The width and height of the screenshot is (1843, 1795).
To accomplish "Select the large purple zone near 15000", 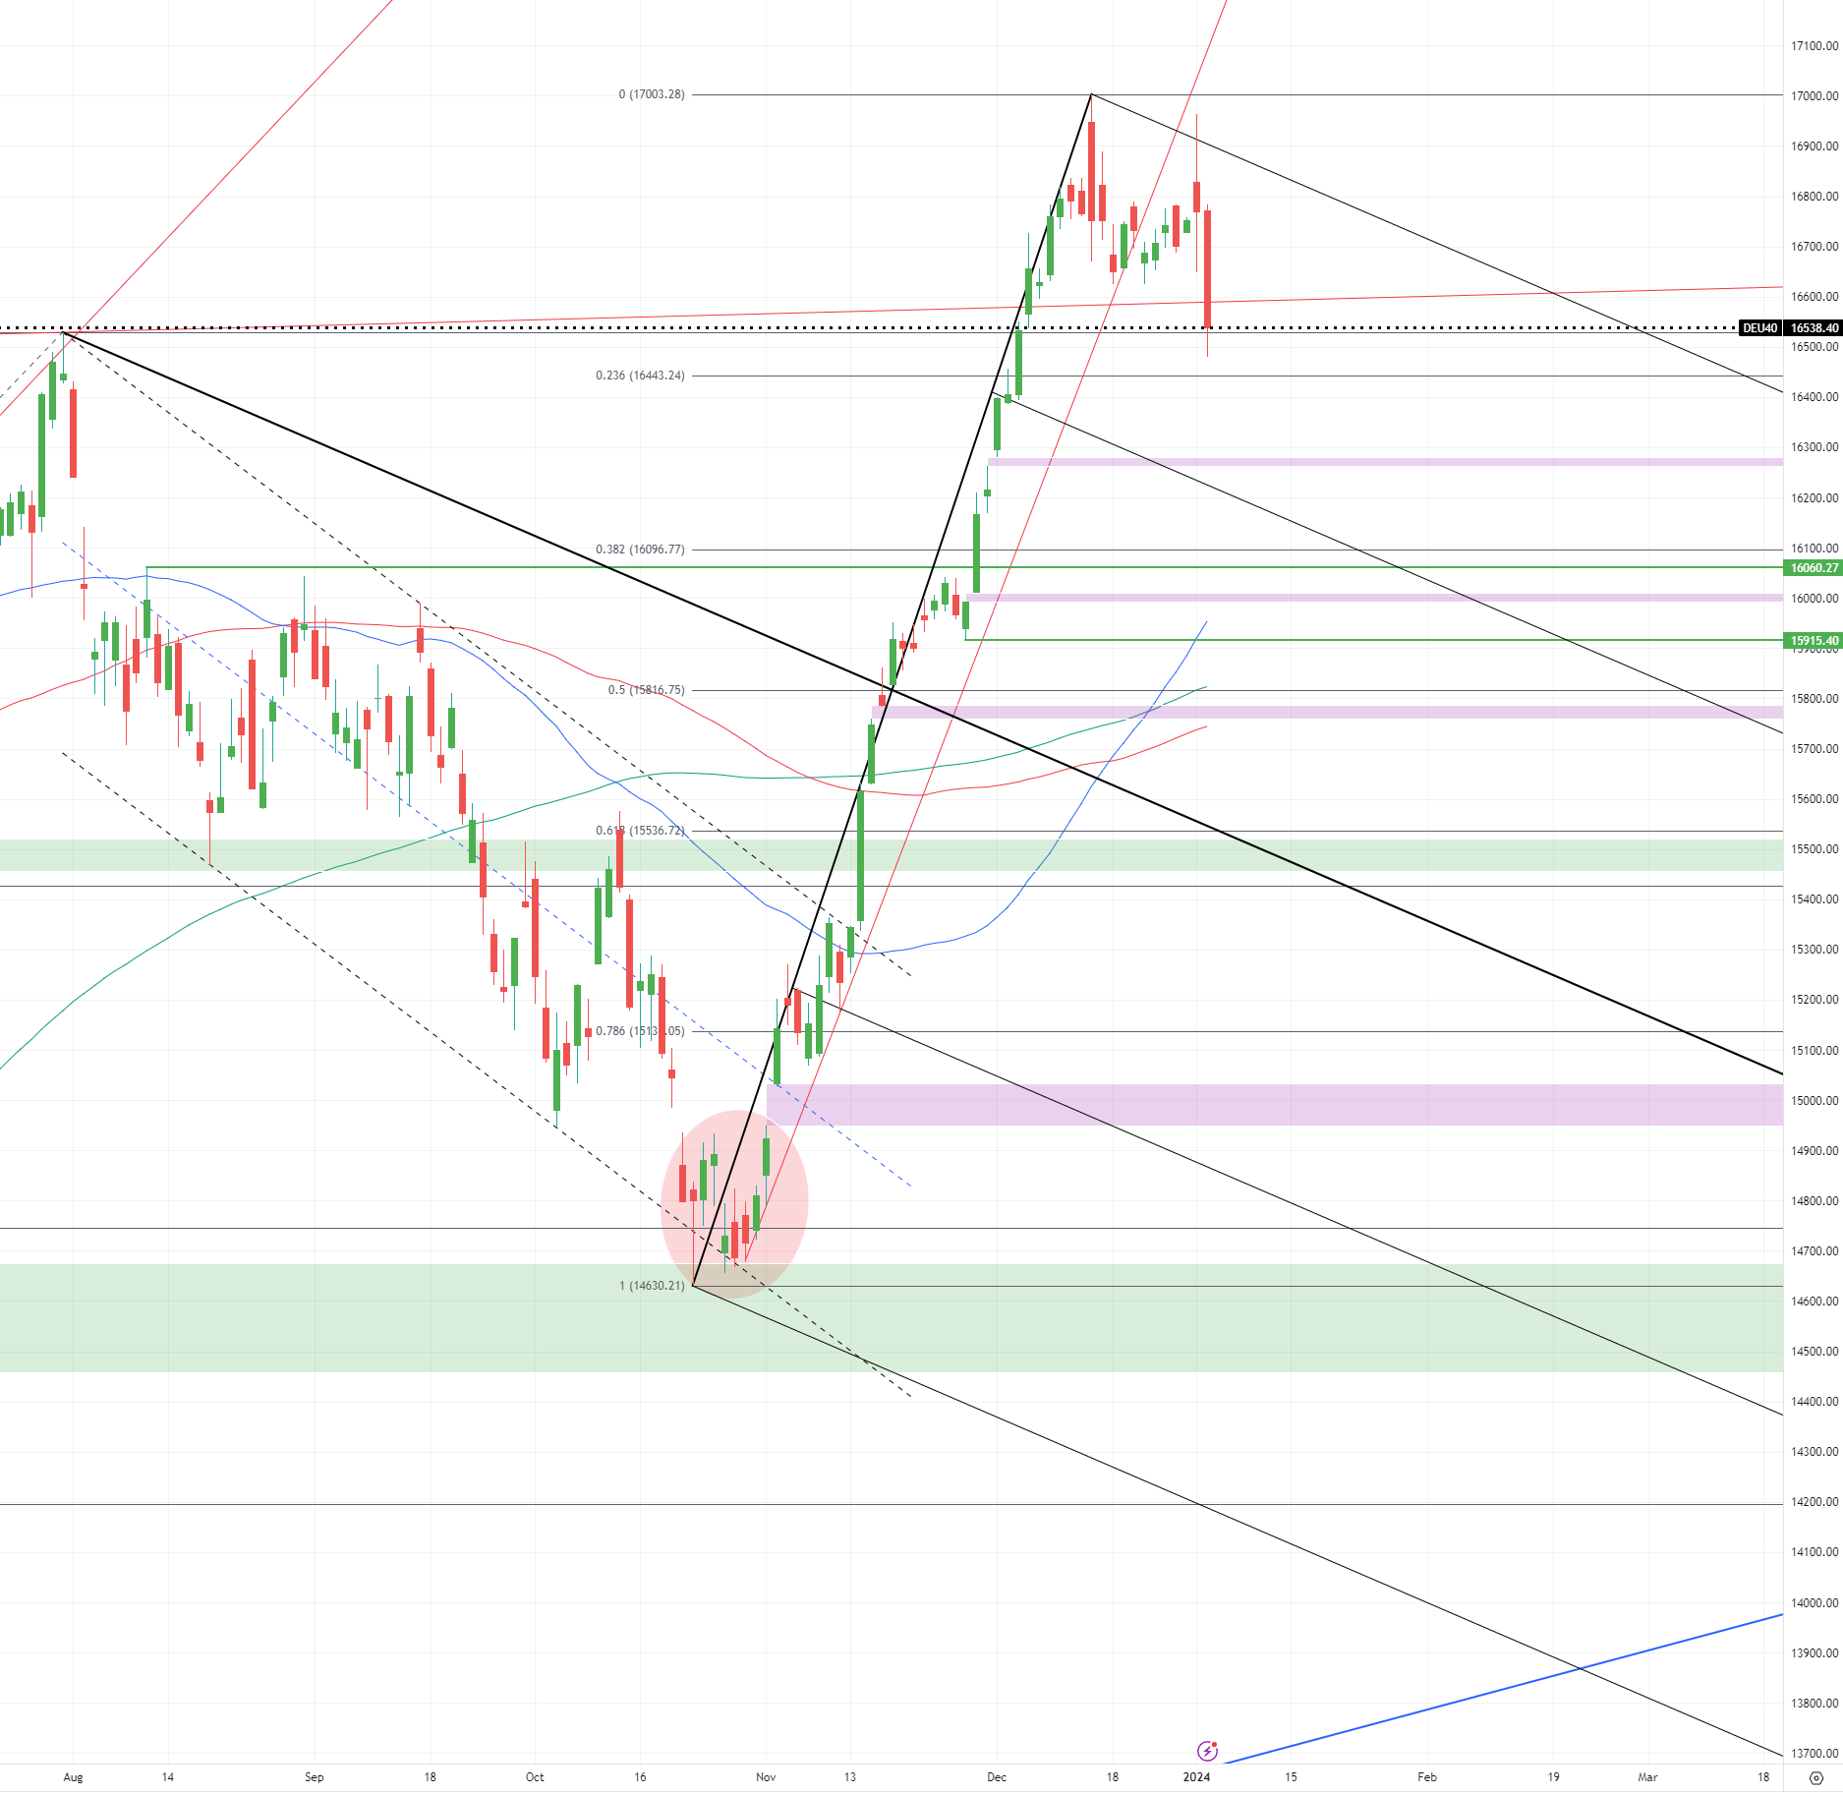I will coord(1275,1105).
